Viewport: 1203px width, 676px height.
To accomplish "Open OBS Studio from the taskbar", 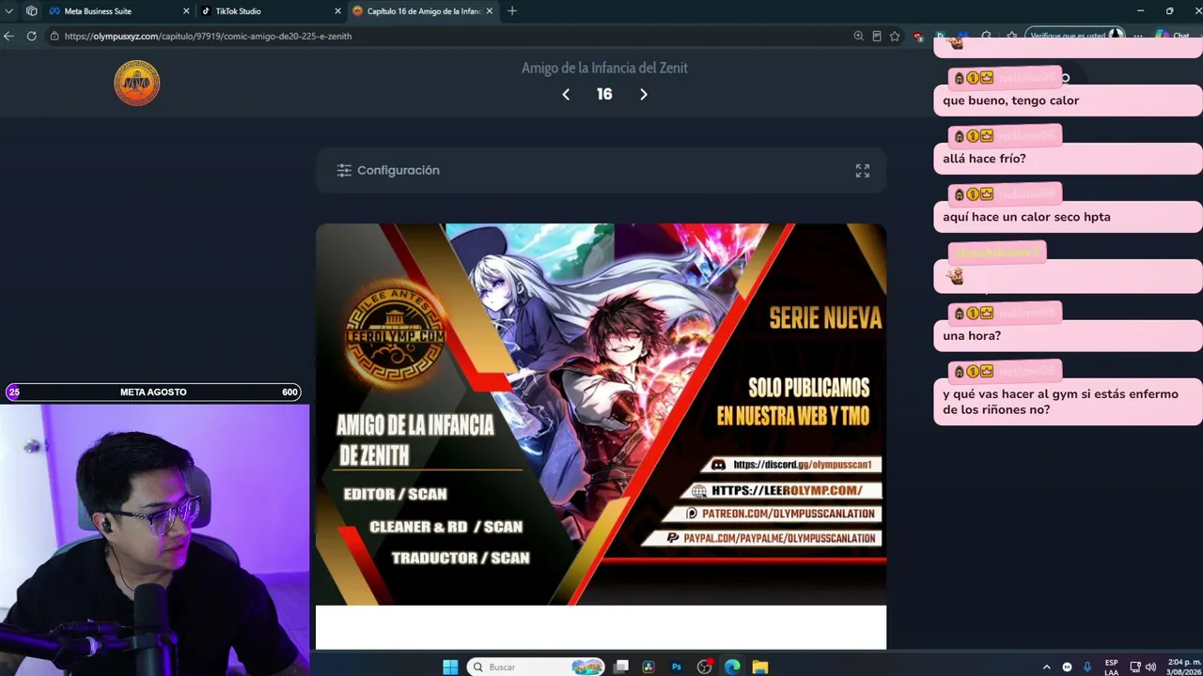I will pyautogui.click(x=704, y=667).
